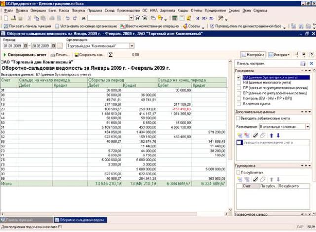The image size is (316, 232).
Task: Click the Copy icon in the toolbar
Action: [36, 18]
